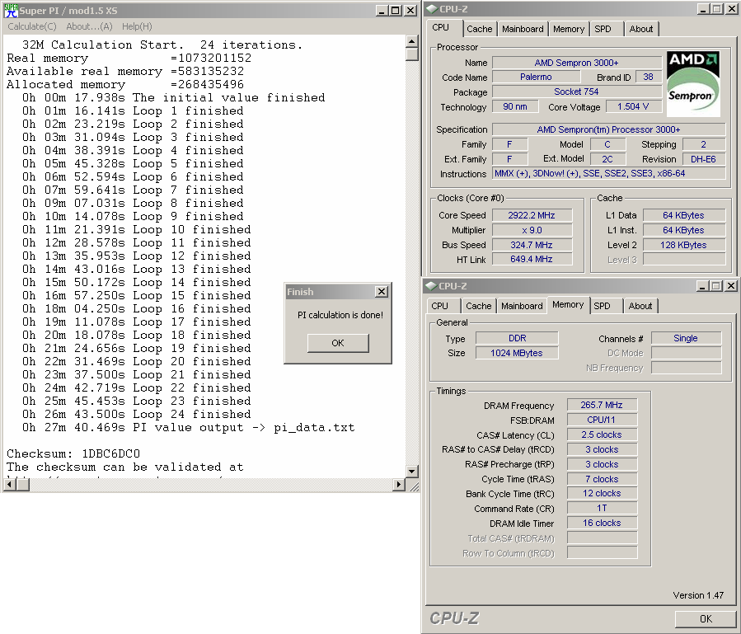Click the memory Type field DDR
This screenshot has width=741, height=634.
517,338
